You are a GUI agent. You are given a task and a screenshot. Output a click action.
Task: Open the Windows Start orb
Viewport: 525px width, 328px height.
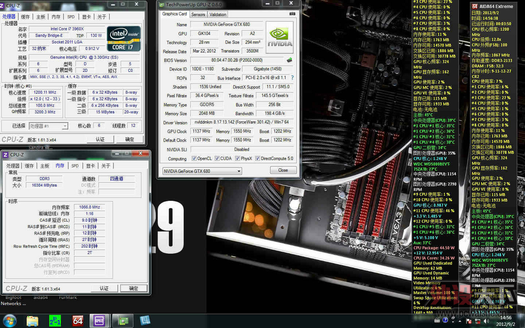(x=9, y=321)
